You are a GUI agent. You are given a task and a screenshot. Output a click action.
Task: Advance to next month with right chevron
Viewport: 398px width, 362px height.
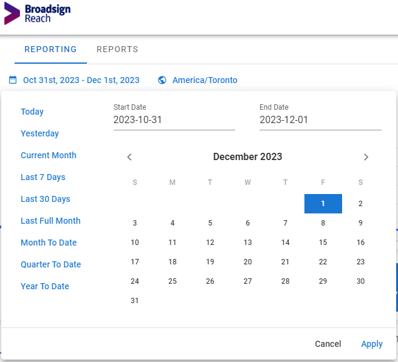366,157
